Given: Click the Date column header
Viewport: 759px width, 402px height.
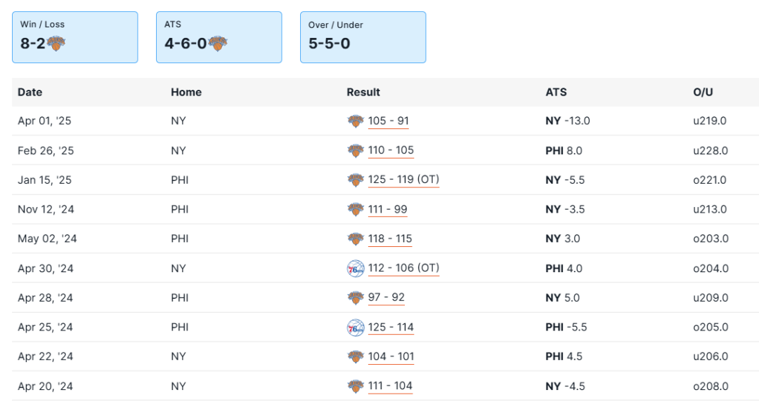Looking at the screenshot, I should (30, 93).
